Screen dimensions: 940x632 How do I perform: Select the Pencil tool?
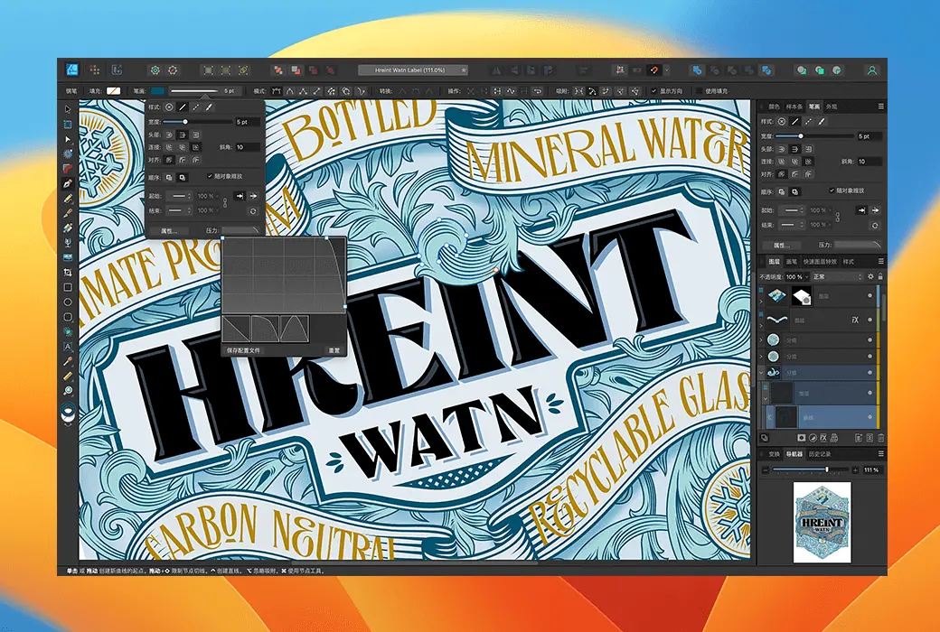click(68, 199)
